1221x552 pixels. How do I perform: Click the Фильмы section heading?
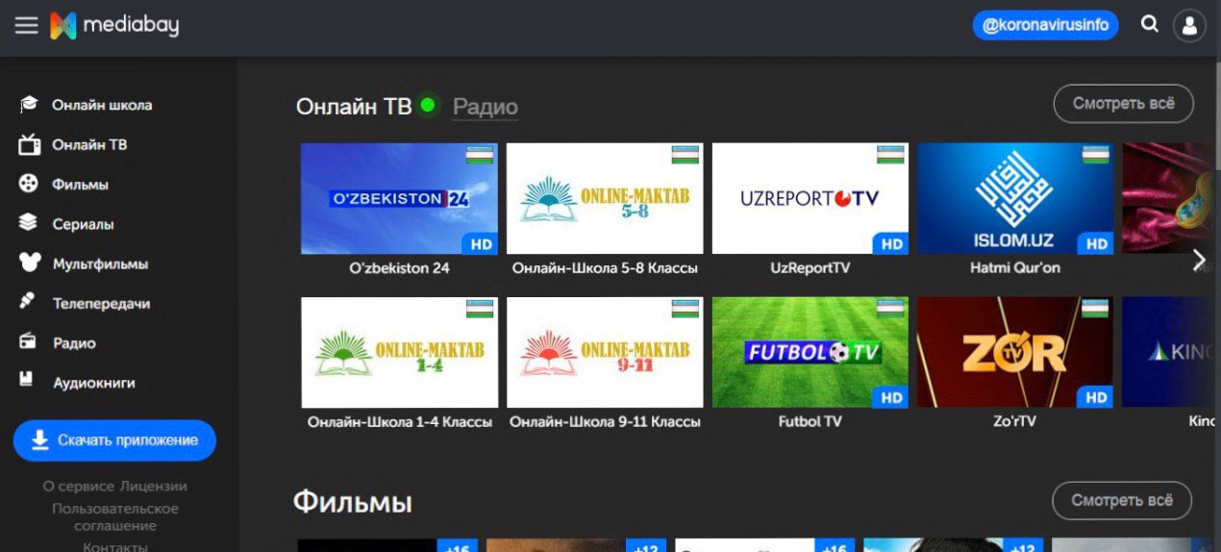353,501
